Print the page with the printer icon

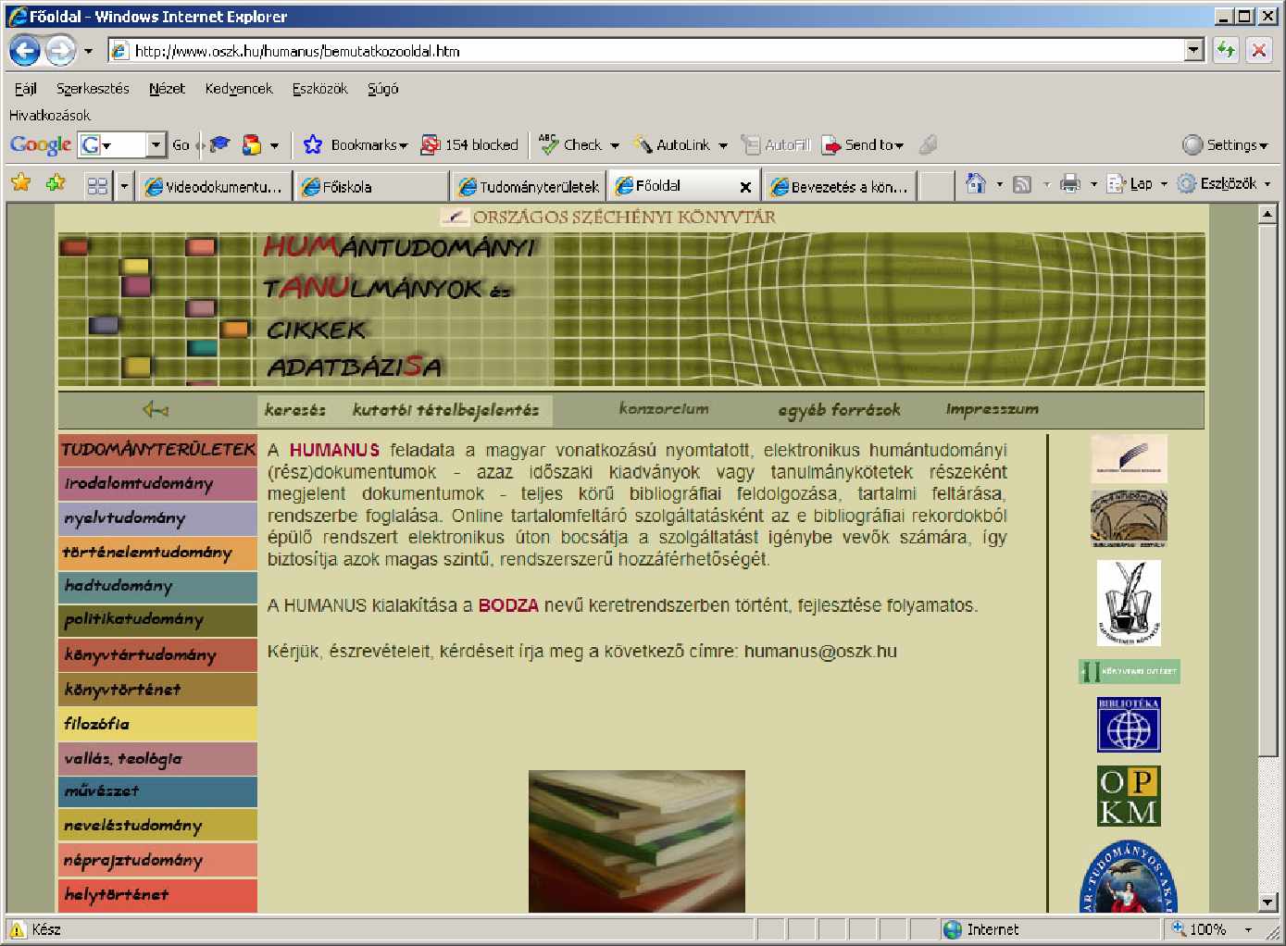(x=1070, y=183)
